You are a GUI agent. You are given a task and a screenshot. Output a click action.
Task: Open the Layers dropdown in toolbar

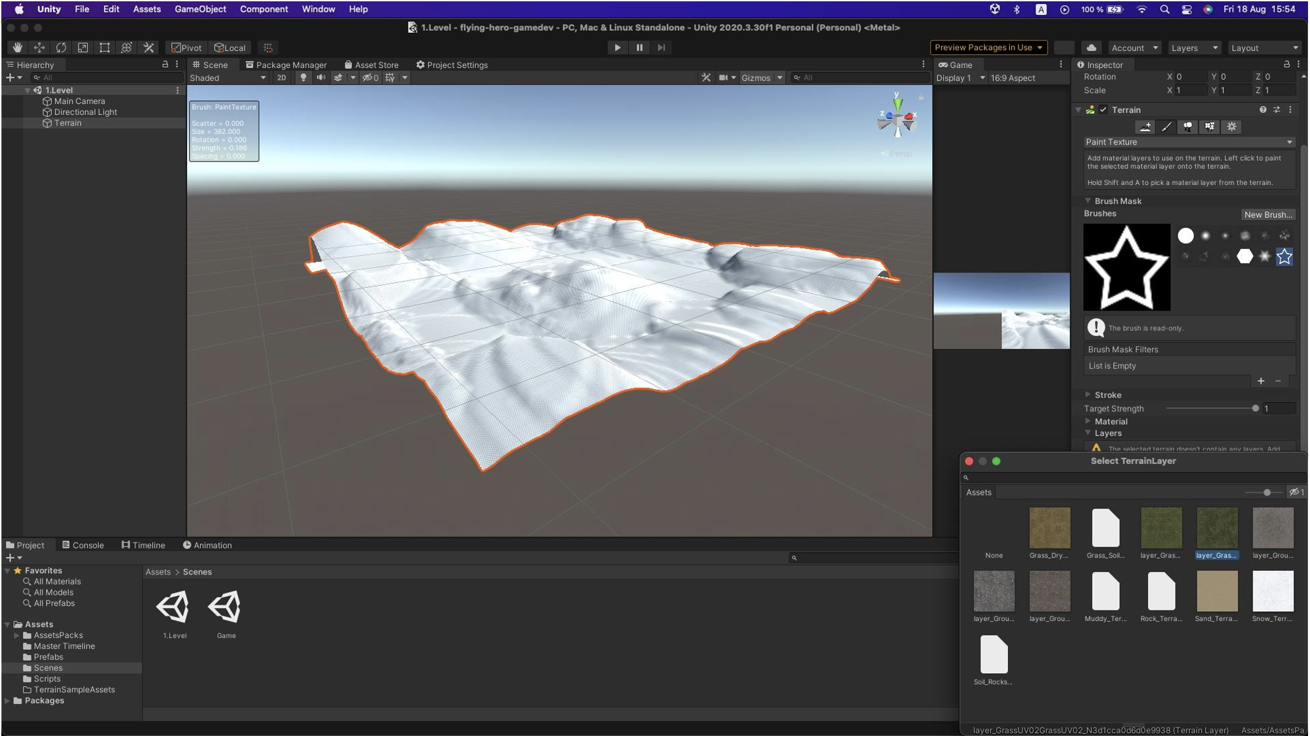tap(1195, 48)
